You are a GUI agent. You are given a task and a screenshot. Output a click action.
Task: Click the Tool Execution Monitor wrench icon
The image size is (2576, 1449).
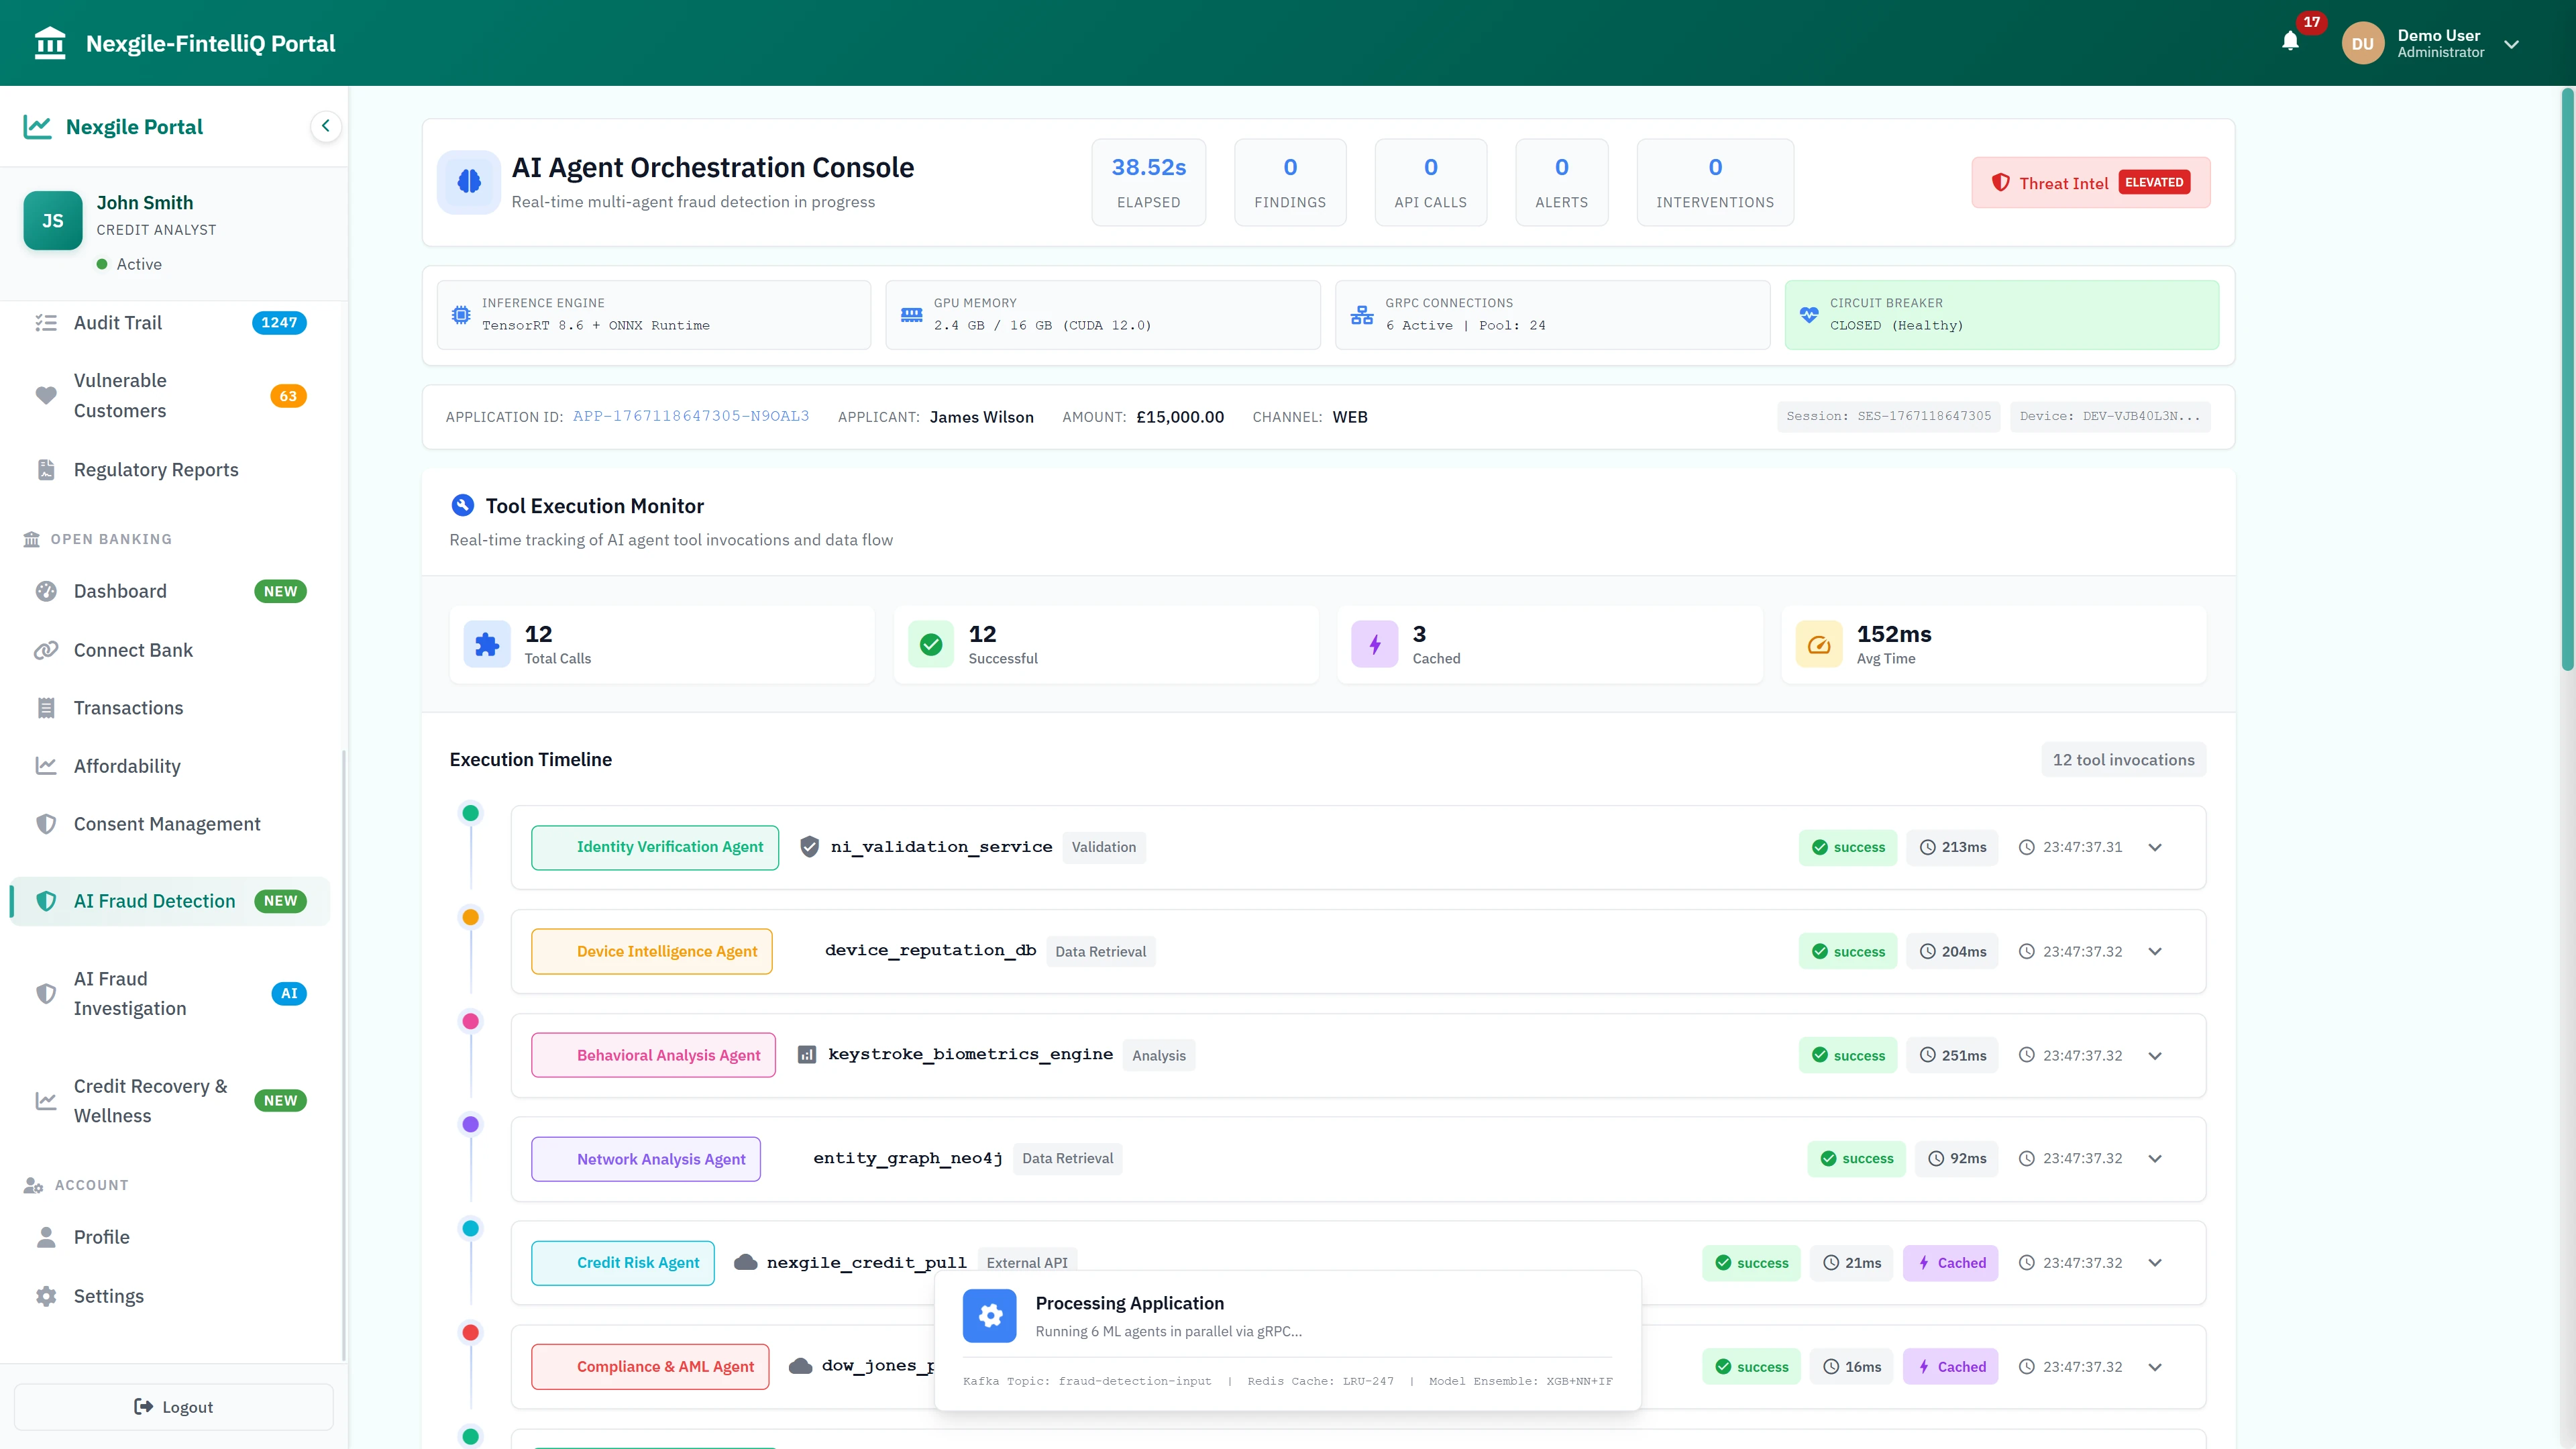click(x=462, y=505)
